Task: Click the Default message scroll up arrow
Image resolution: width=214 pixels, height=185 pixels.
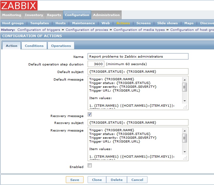Action: pyautogui.click(x=185, y=80)
